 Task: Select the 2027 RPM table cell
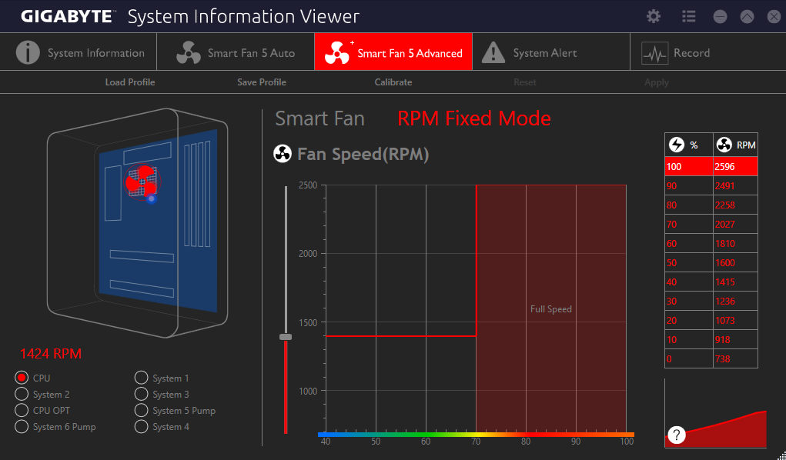click(735, 224)
